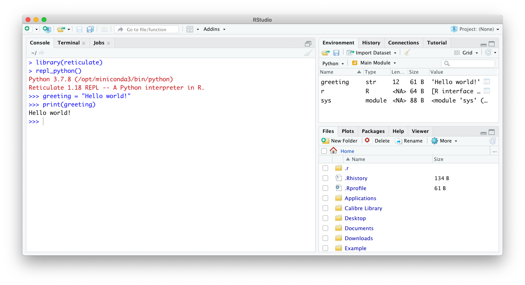The height and width of the screenshot is (285, 525).
Task: Switch to the Help tab
Action: (x=398, y=131)
